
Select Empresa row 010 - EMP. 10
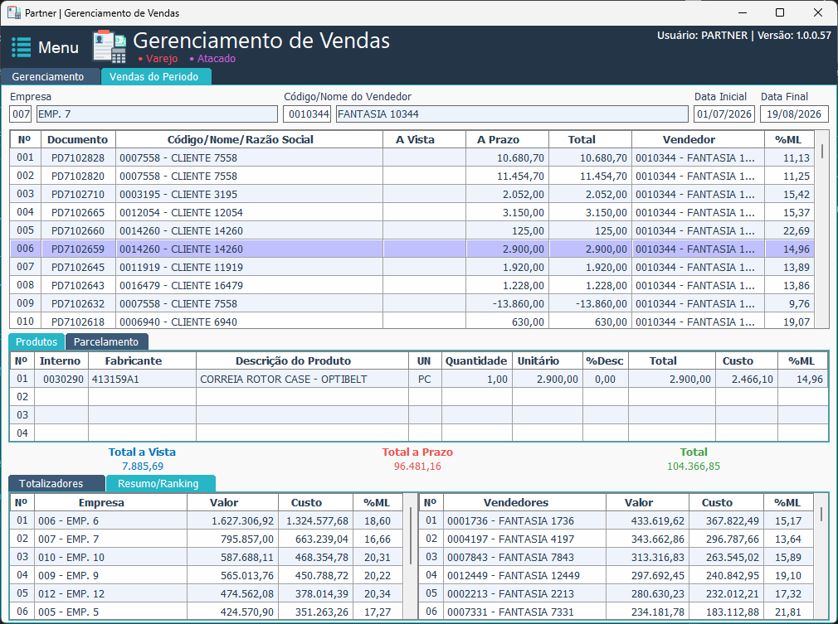tap(207, 557)
